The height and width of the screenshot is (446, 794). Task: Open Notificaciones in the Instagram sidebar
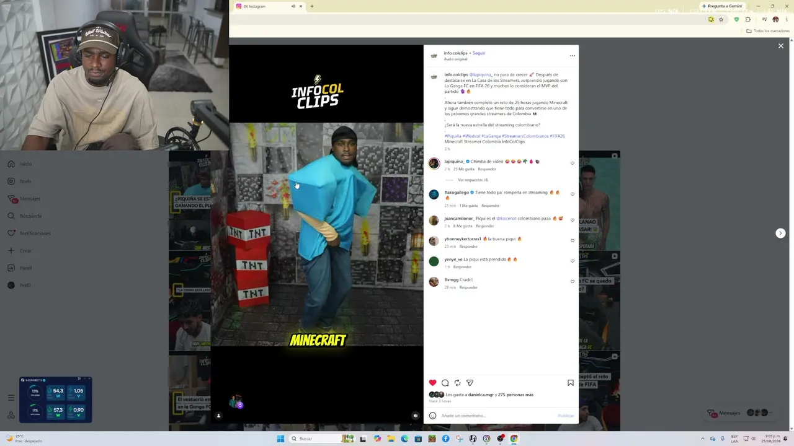pos(29,234)
